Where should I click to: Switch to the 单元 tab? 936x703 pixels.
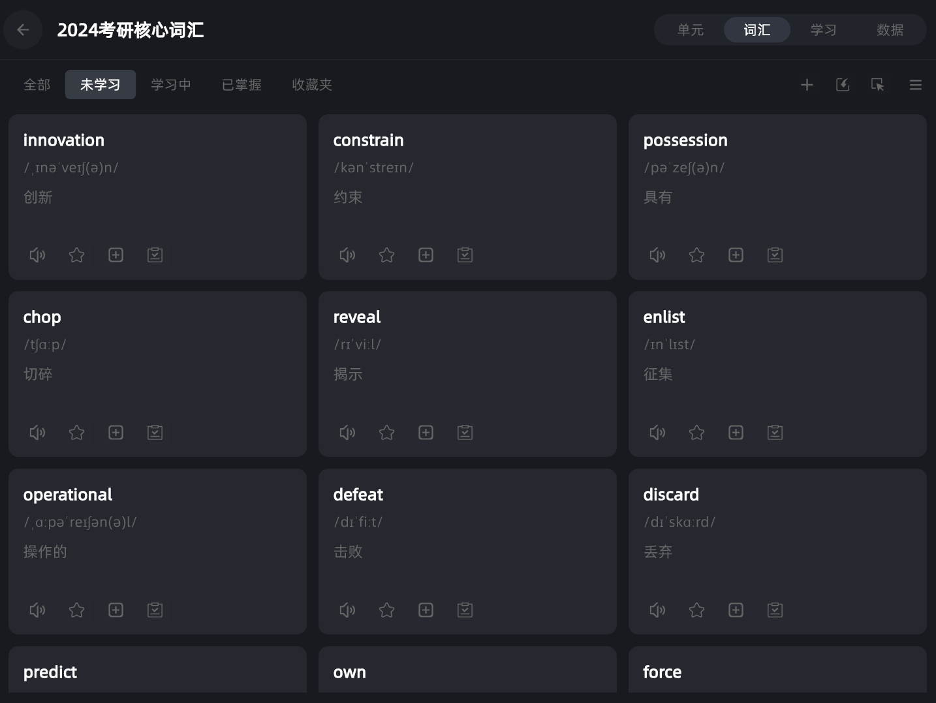pos(690,30)
